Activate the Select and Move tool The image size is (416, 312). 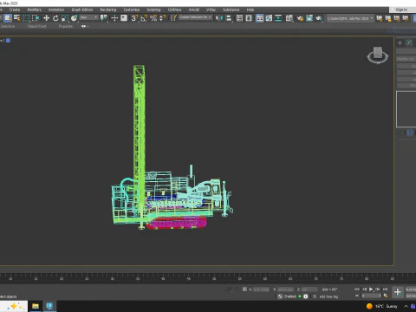point(46,18)
